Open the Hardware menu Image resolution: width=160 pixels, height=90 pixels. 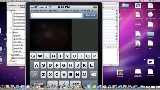(19, 1)
